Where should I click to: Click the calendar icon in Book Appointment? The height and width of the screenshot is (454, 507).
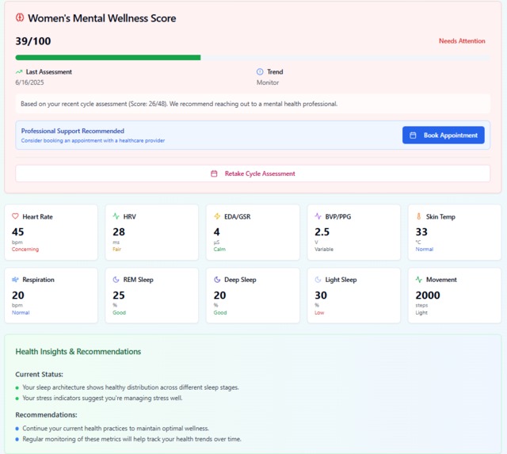tap(413, 135)
